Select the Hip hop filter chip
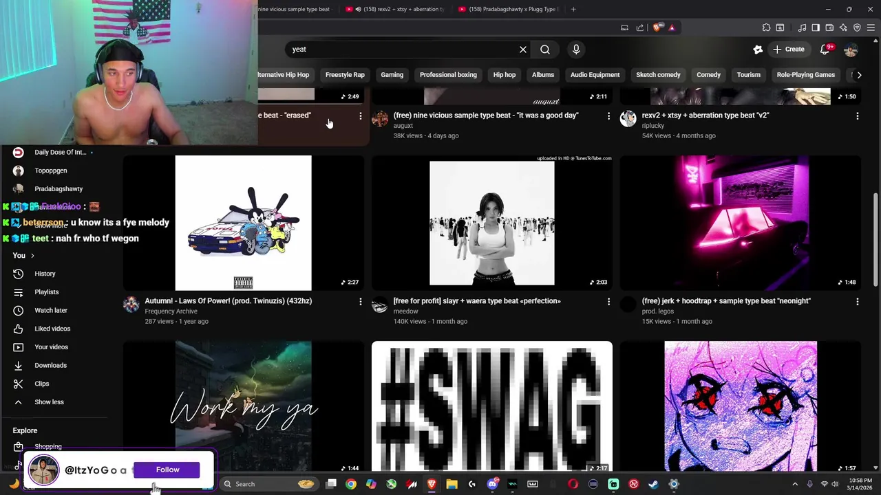The width and height of the screenshot is (881, 495). click(505, 75)
